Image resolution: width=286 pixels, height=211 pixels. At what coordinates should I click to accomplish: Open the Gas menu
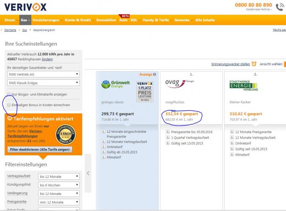click(x=25, y=20)
